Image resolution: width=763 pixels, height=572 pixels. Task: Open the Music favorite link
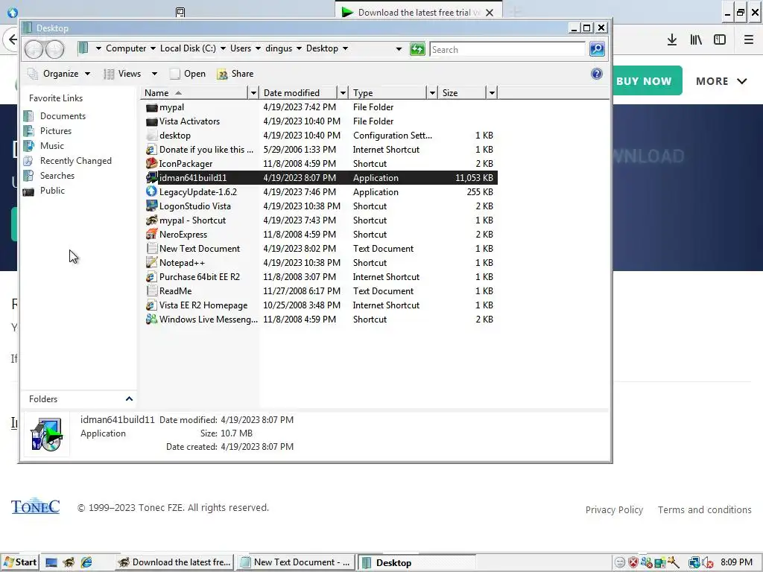[52, 146]
